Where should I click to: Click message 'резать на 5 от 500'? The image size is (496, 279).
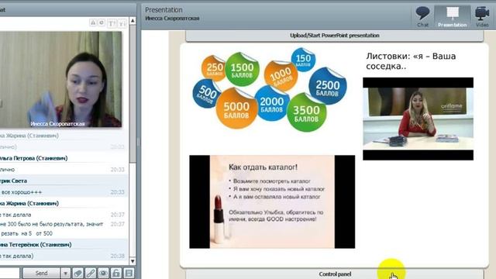26,233
